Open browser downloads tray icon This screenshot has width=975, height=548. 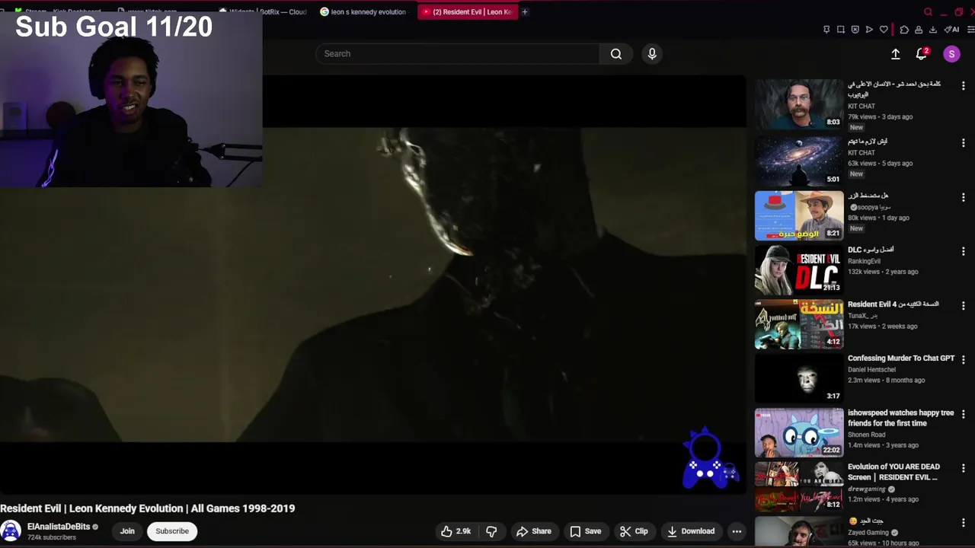click(933, 30)
